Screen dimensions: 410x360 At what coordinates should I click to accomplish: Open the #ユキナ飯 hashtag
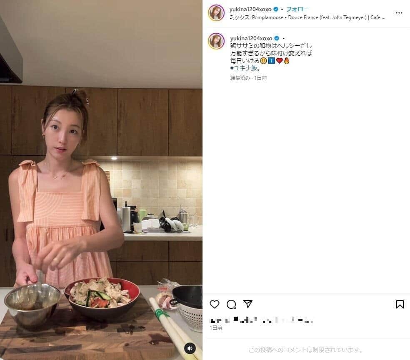(x=245, y=68)
